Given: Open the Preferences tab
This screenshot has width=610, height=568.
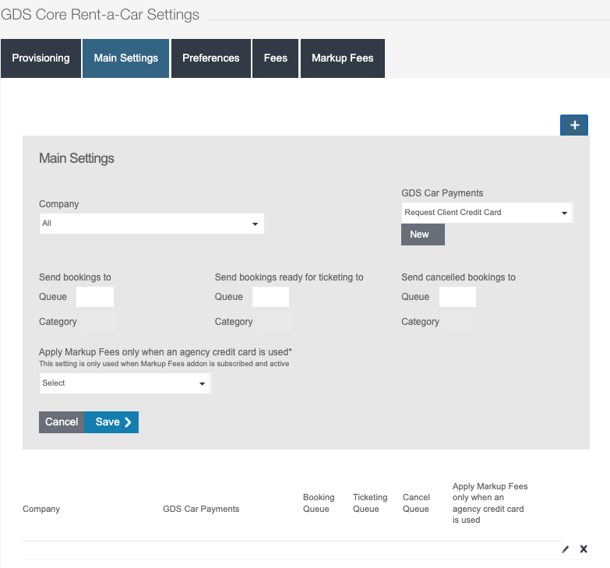Looking at the screenshot, I should [210, 58].
